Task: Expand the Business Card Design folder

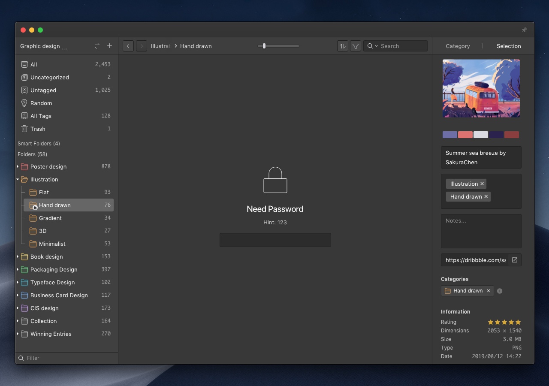Action: click(x=18, y=295)
